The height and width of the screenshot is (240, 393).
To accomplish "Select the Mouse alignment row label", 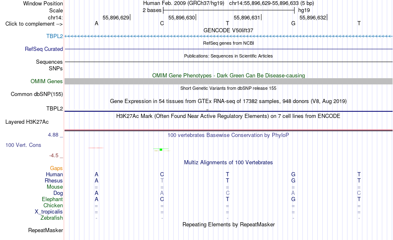I will coord(55,187).
